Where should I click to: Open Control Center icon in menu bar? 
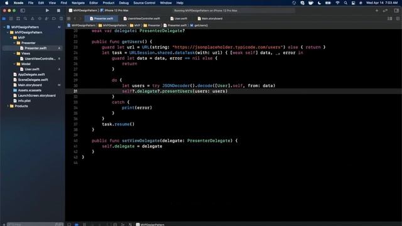point(353,3)
